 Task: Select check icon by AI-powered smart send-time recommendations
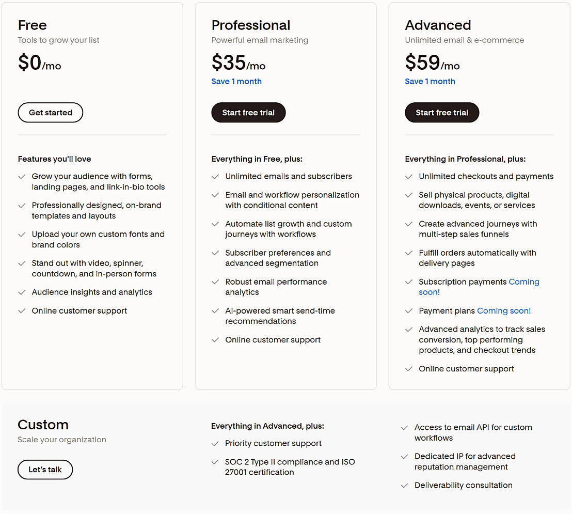click(x=215, y=311)
